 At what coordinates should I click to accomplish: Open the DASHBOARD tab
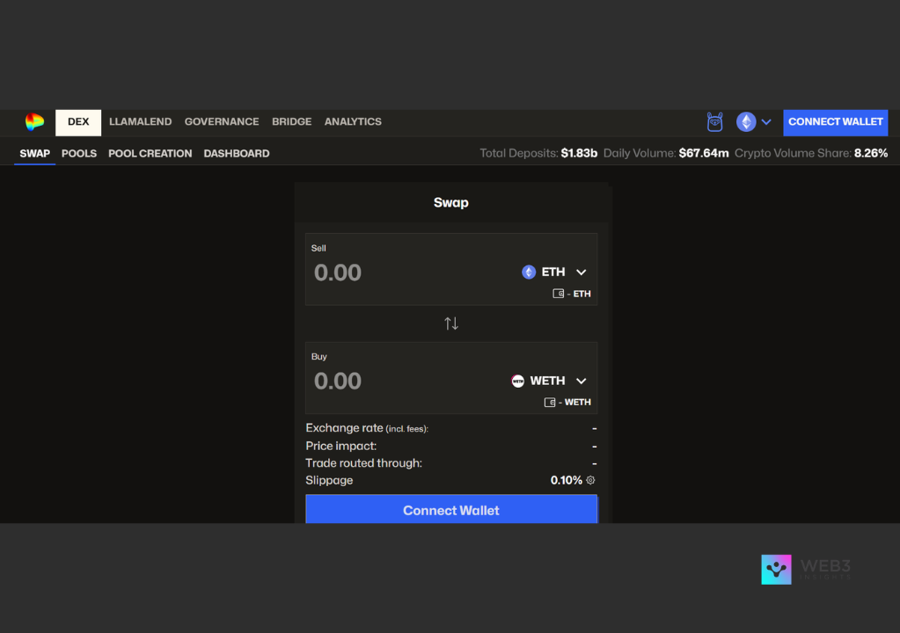237,154
